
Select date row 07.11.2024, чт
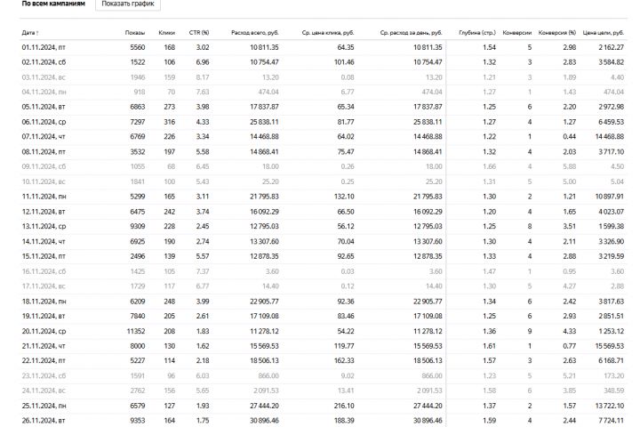tap(44, 136)
